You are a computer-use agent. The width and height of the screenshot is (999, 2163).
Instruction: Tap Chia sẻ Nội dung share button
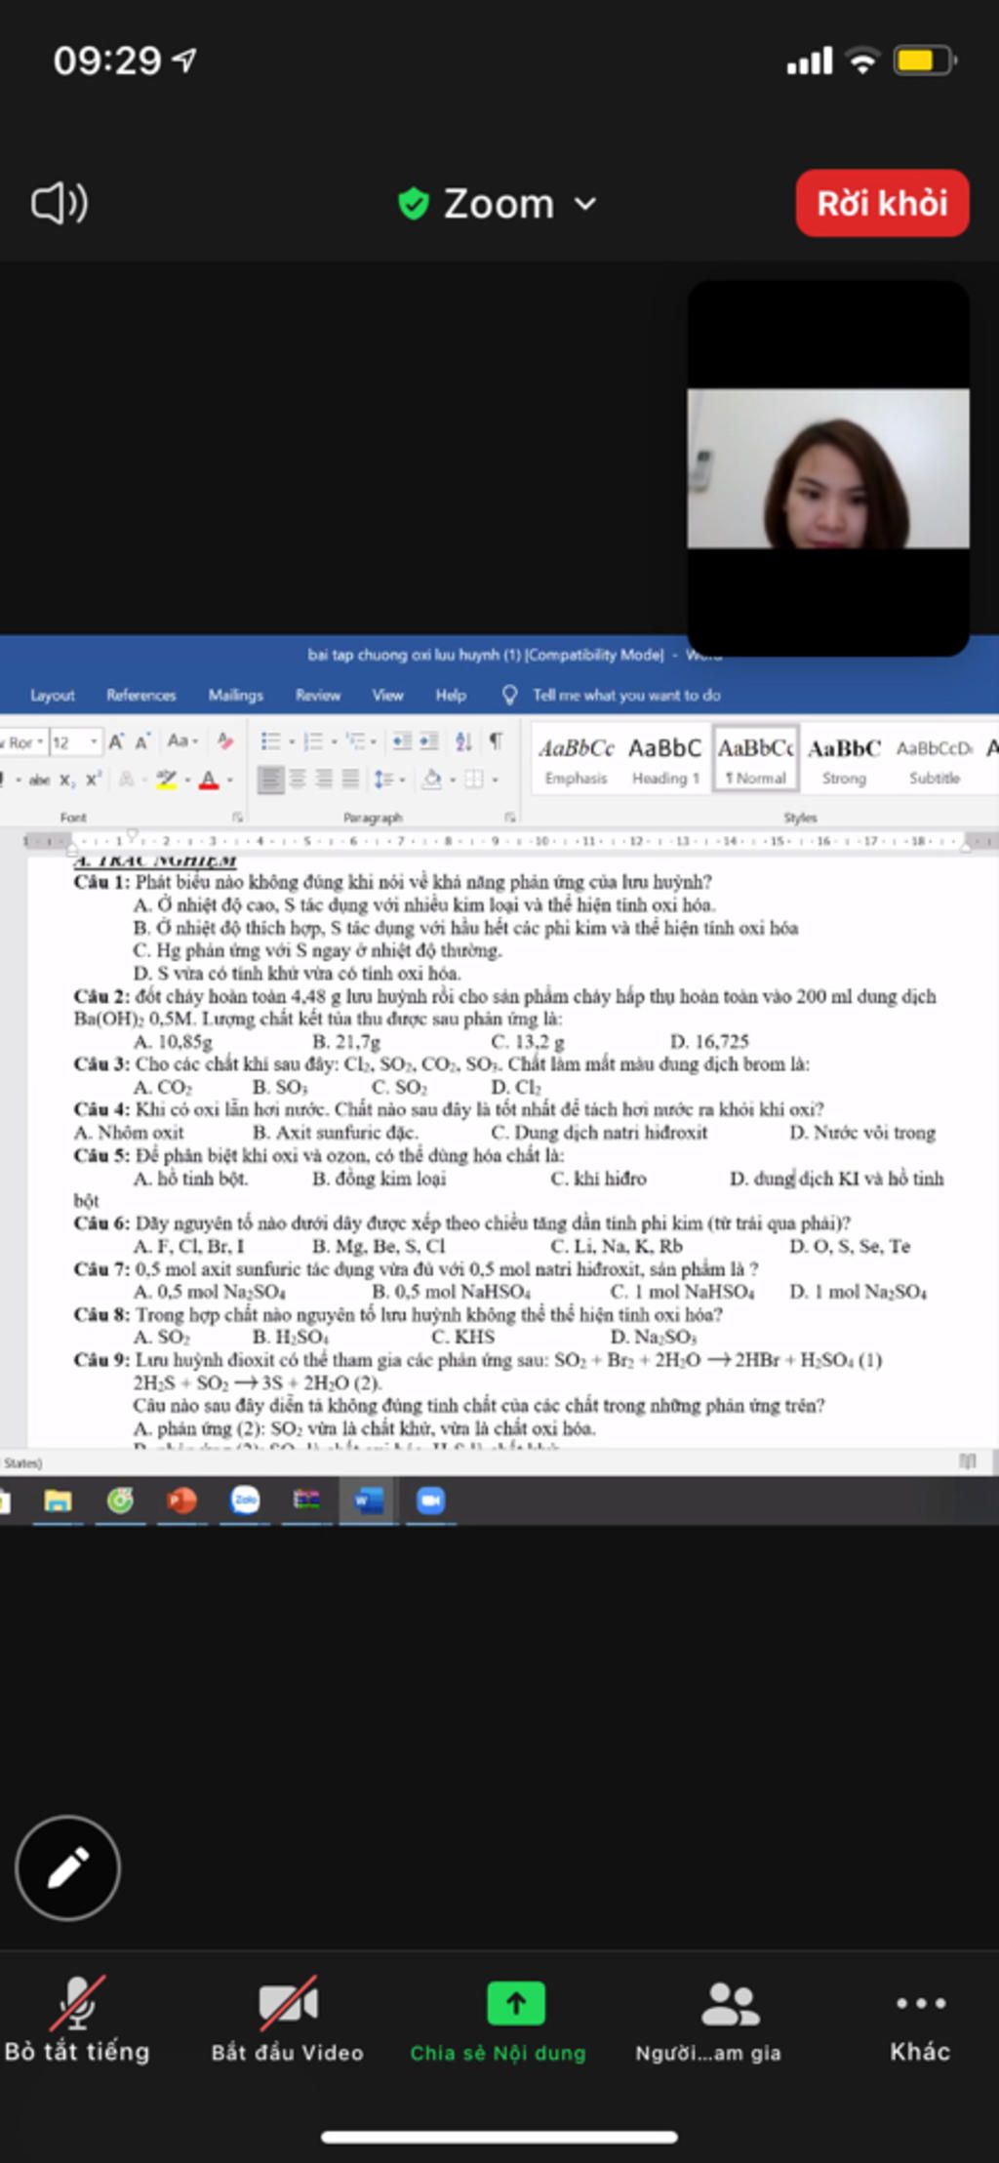[498, 2020]
